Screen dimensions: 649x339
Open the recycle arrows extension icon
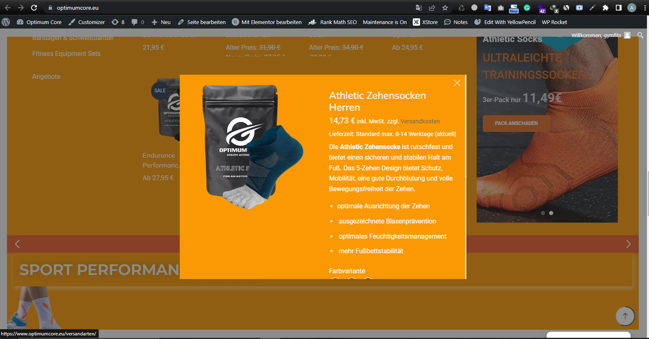(x=461, y=8)
